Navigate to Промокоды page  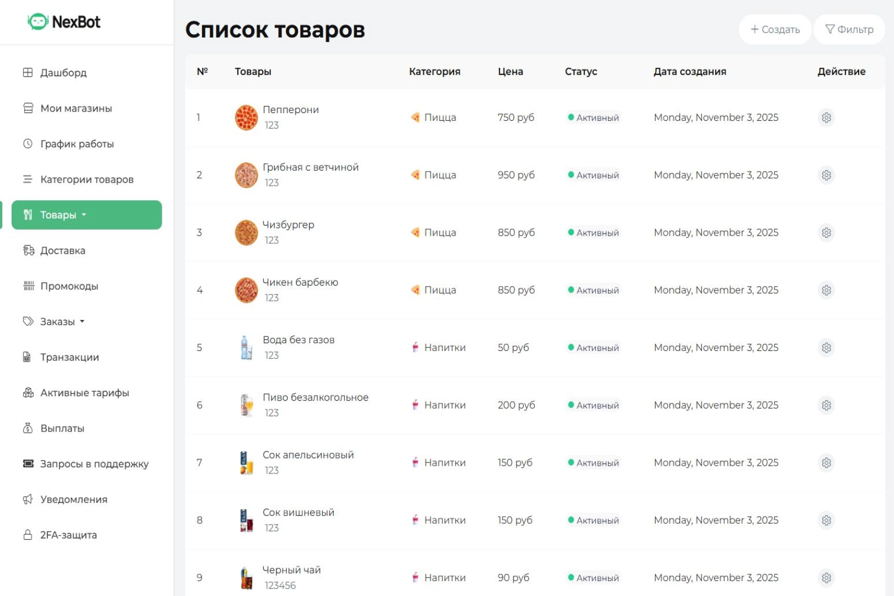point(69,286)
